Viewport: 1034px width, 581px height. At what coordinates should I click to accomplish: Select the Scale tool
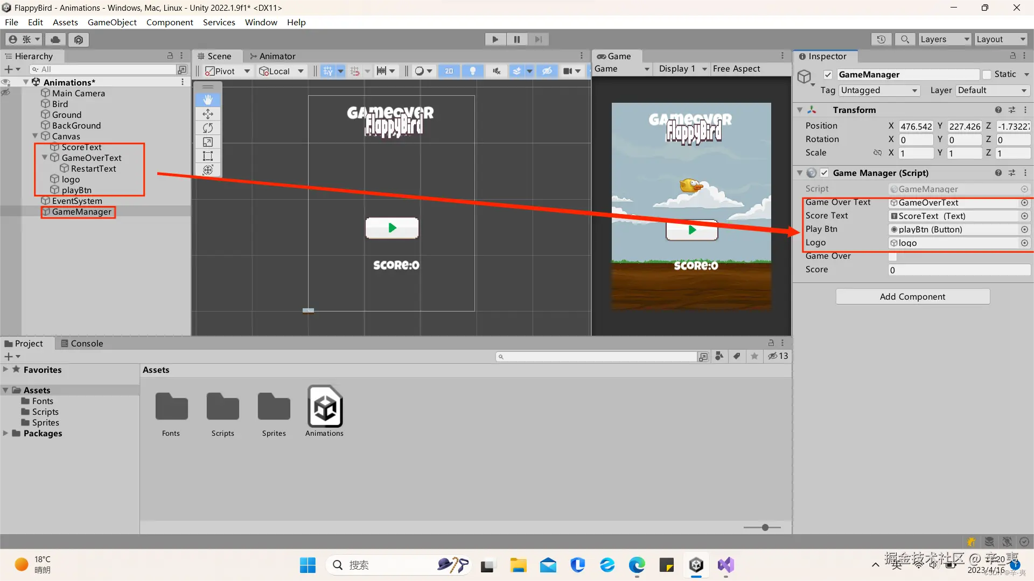point(208,142)
